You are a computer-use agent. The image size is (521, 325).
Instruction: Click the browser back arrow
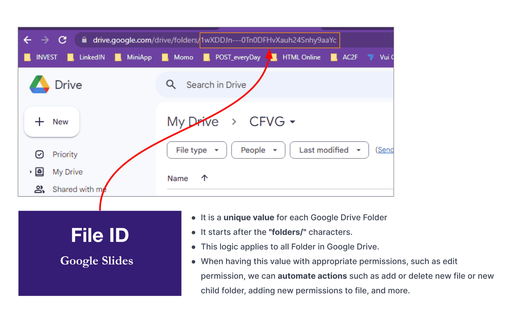pos(27,40)
